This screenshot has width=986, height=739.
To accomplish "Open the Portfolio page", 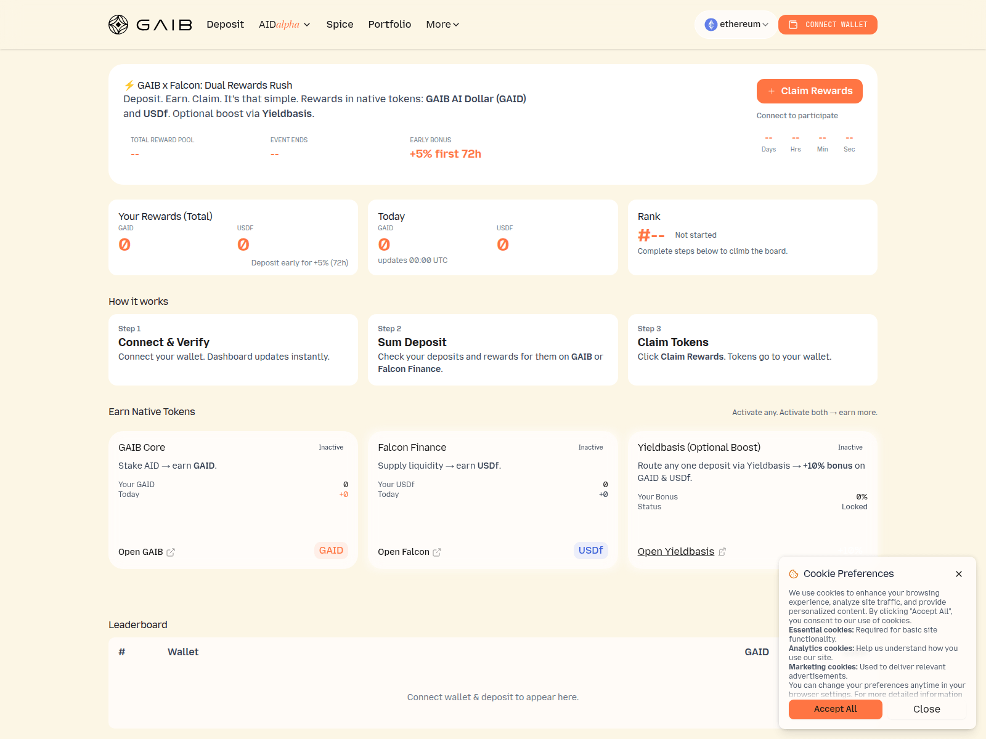I will click(x=389, y=25).
